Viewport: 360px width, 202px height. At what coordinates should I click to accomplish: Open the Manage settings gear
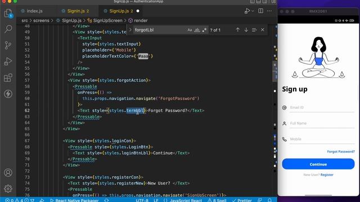(x=8, y=189)
